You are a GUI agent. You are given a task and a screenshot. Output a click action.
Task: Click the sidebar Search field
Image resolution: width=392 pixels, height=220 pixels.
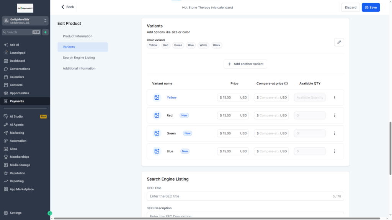(21, 32)
